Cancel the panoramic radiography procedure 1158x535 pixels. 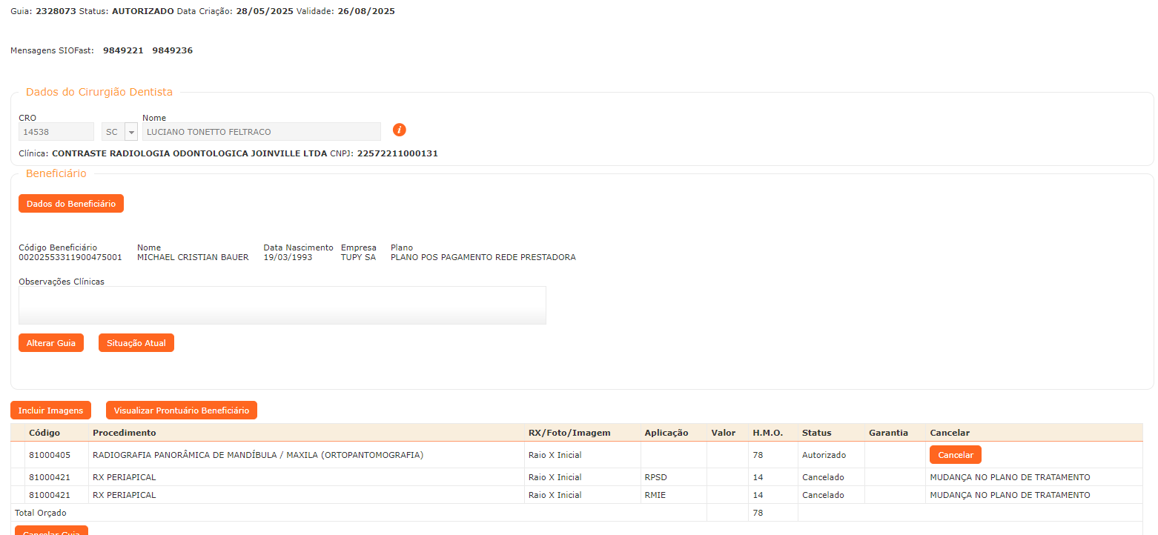[x=955, y=455]
